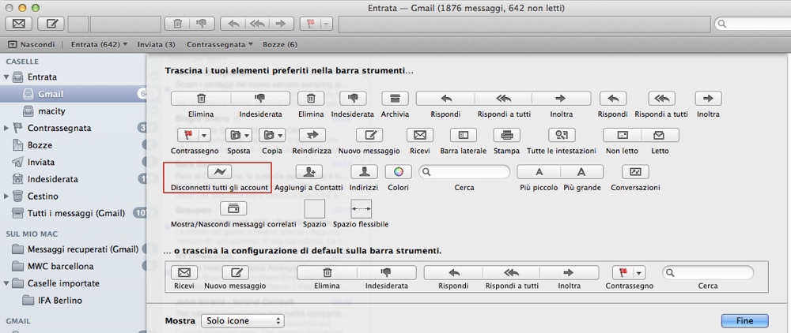The image size is (791, 333).
Task: Click the Sposta folder item in palette
Action: 239,135
